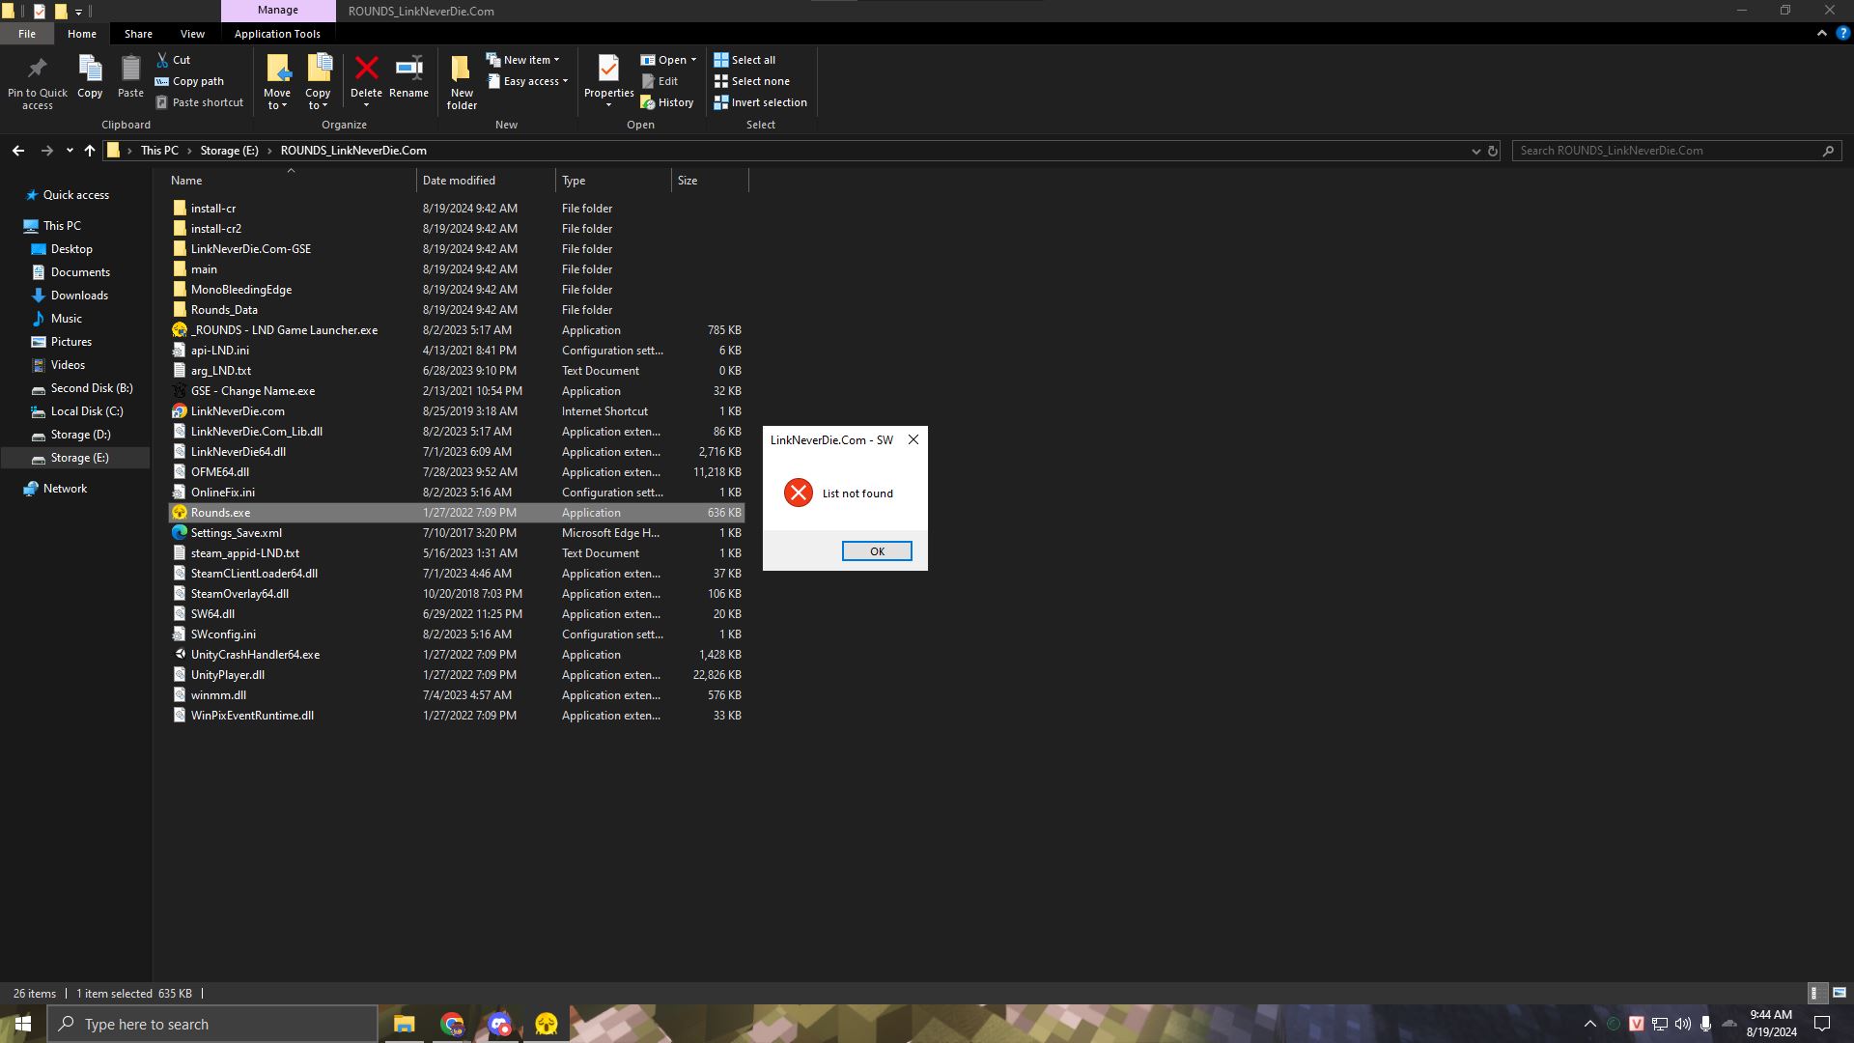The height and width of the screenshot is (1043, 1854).
Task: Open the View ribbon tab
Action: coord(192,34)
